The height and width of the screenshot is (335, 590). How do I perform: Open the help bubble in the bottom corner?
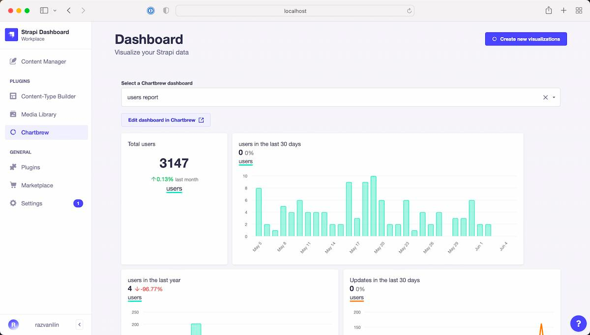(578, 323)
